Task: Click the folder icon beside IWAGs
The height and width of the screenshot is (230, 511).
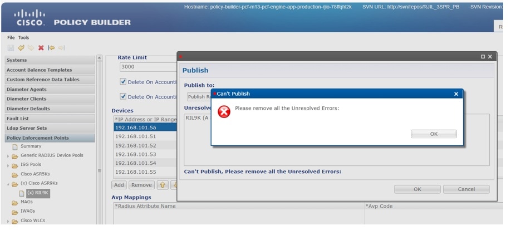Action: 15,212
